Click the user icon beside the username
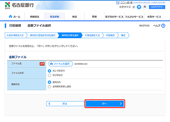The image size is (170, 122). coord(118,3)
